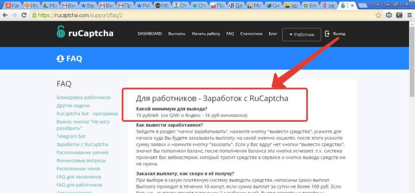
Task: Click the exit icon beside Выход
Action: 327,34
